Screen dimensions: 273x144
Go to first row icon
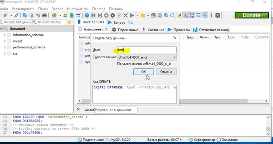point(93,16)
